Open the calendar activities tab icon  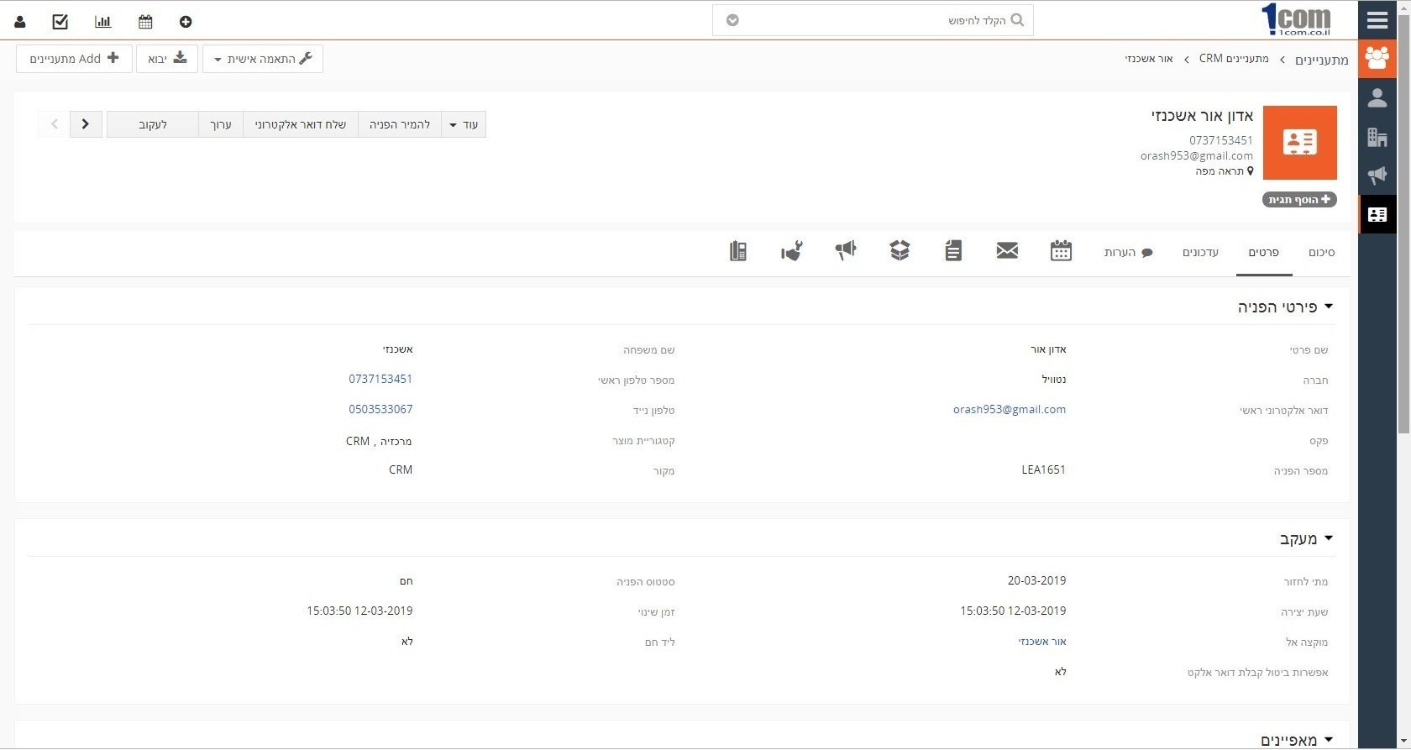pos(1061,250)
